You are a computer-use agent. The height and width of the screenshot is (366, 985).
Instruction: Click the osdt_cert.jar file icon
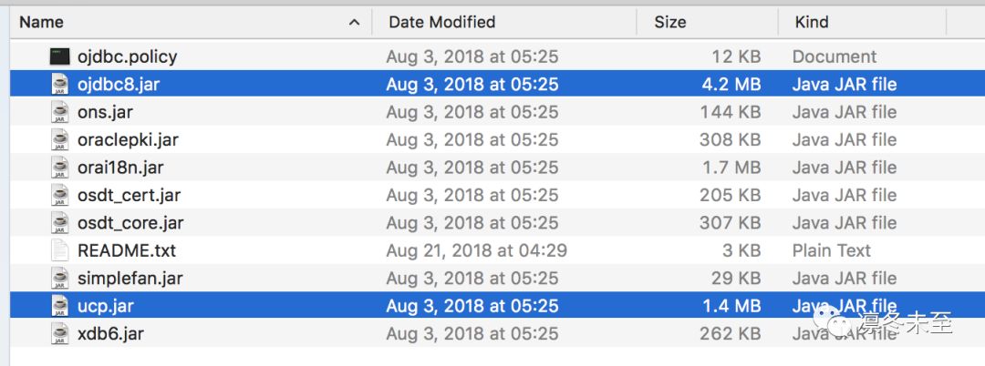60,196
